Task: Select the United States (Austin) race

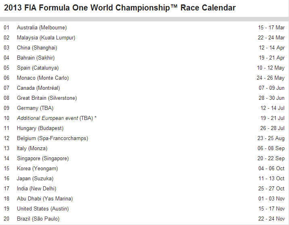Action: (43, 209)
